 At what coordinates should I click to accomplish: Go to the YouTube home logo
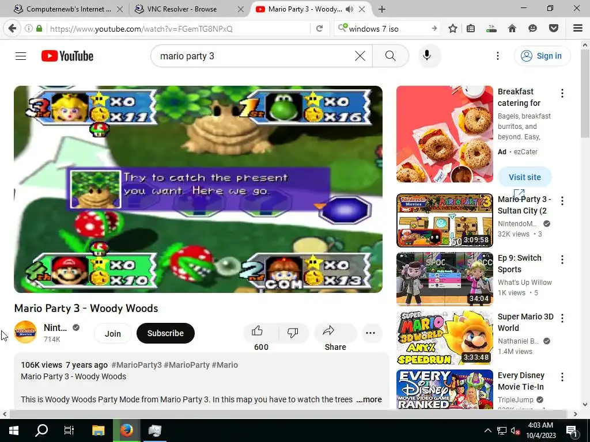(x=67, y=56)
